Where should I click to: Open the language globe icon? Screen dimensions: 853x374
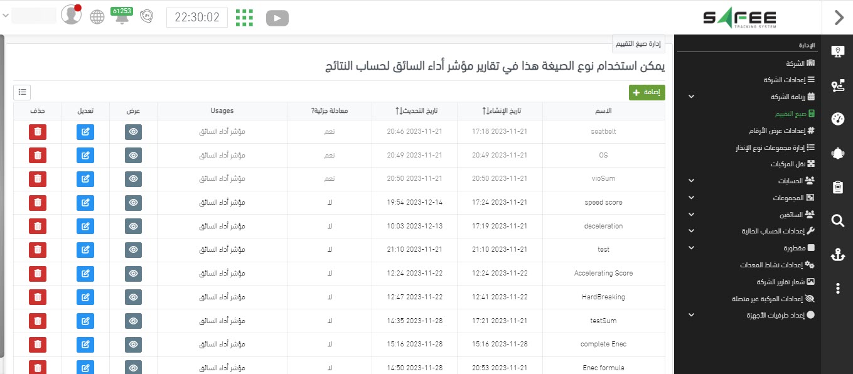97,17
